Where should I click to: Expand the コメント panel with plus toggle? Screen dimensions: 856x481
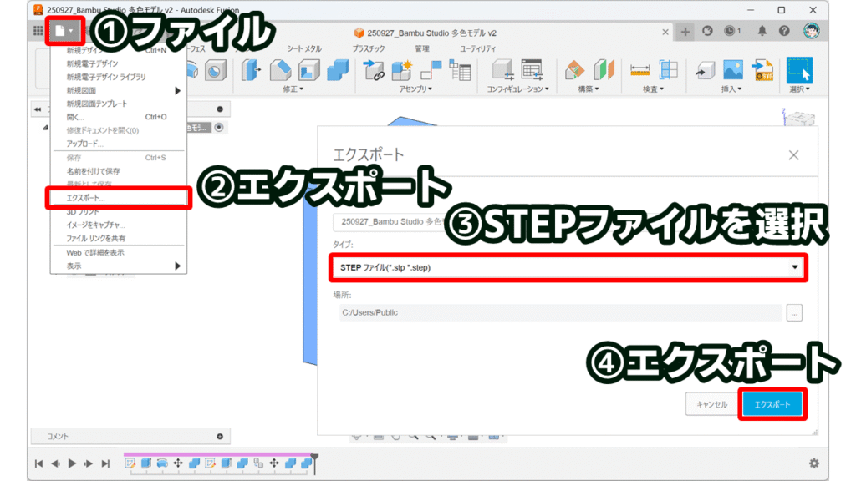tap(220, 436)
